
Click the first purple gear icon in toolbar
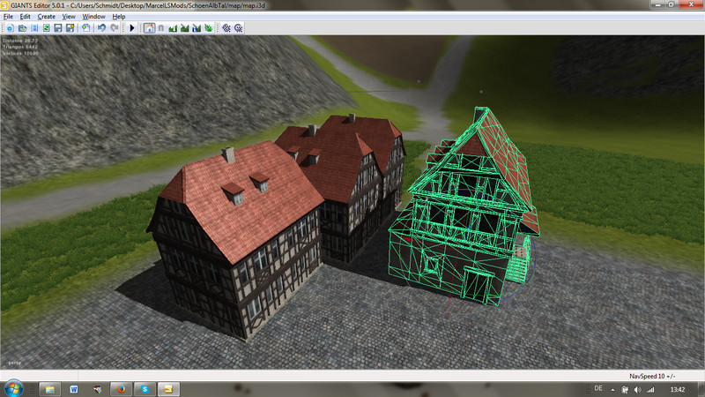point(226,28)
